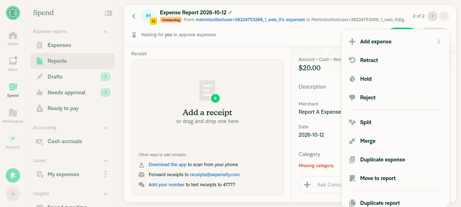Screen dimensions: 461x207
Task: Select Reject in the actions menu
Action: point(395,98)
